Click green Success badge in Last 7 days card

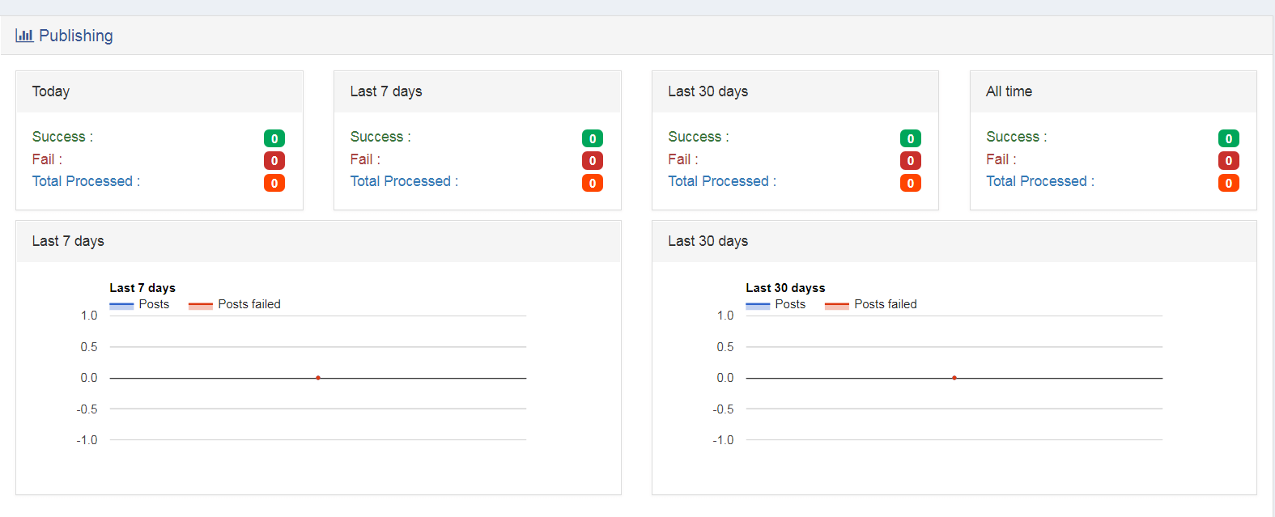(x=593, y=138)
